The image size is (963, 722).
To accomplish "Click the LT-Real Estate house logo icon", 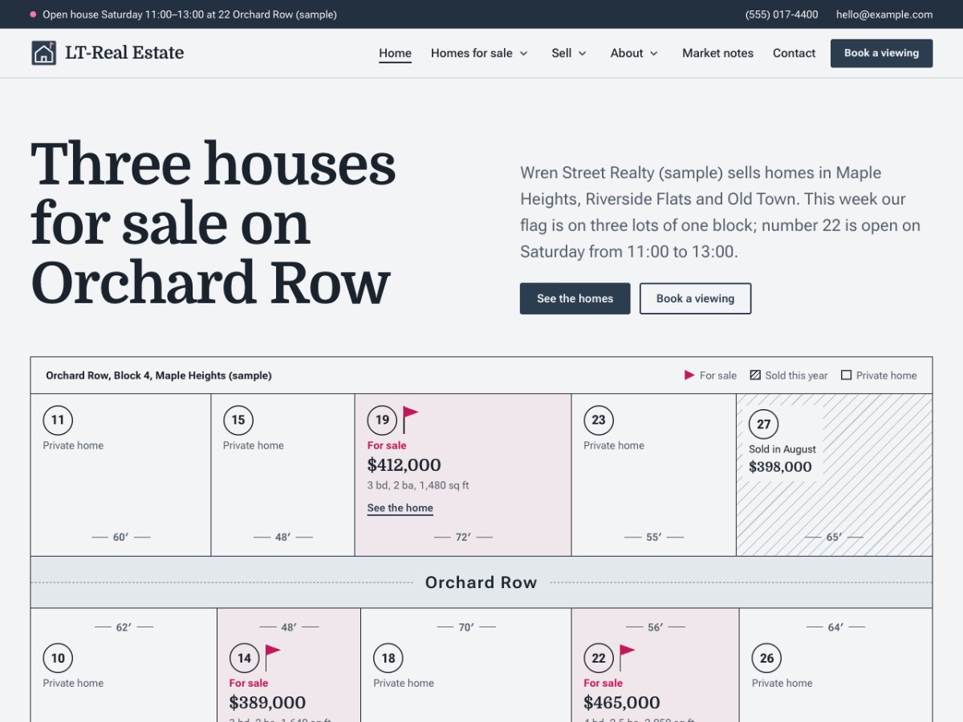I will coord(43,53).
